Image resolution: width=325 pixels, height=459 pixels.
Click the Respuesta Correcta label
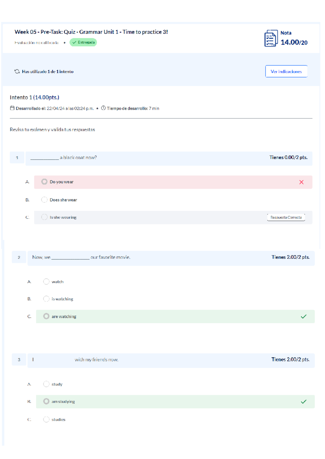click(x=286, y=217)
